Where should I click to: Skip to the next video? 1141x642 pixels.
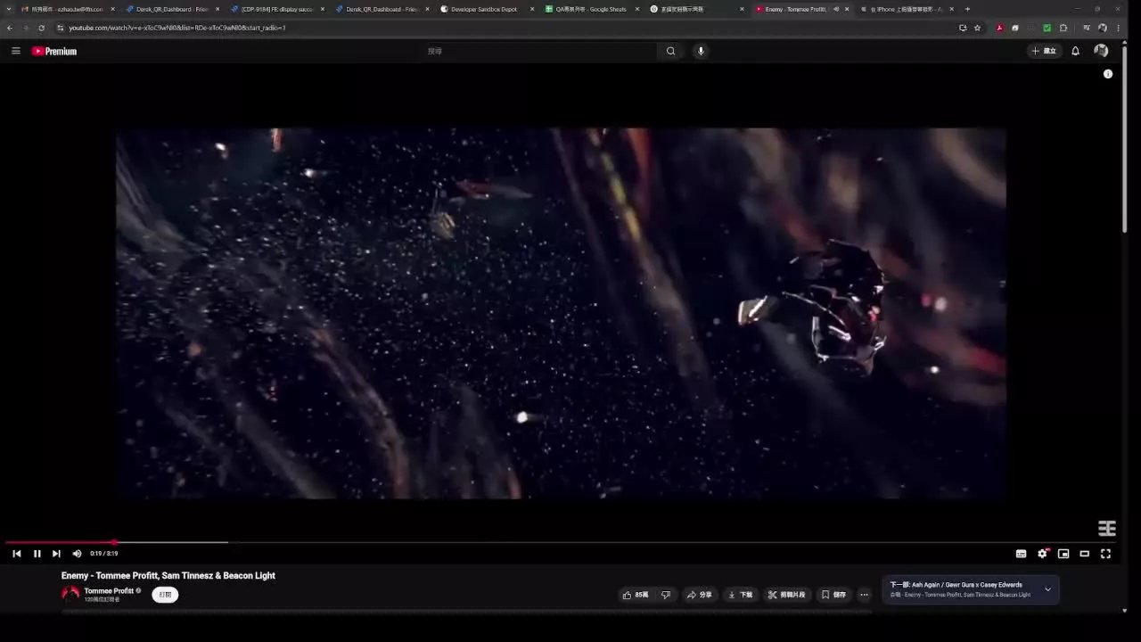coord(56,554)
